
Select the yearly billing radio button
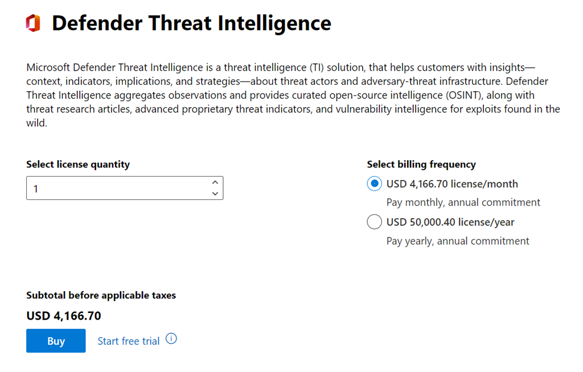point(374,222)
